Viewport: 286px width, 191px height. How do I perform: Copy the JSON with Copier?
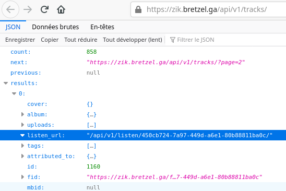click(x=50, y=40)
